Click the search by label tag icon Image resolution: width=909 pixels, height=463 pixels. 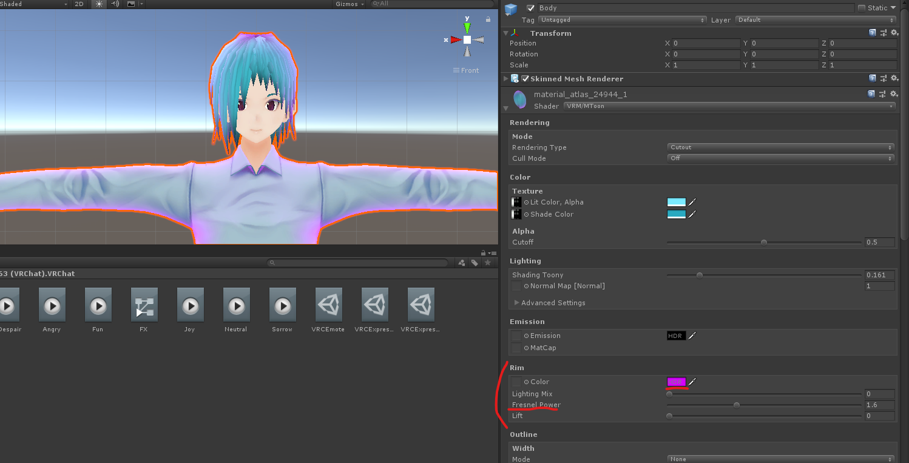(x=475, y=263)
